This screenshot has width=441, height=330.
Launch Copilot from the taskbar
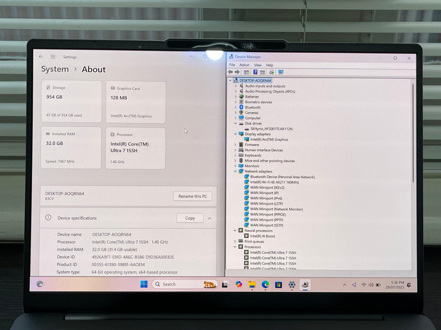[x=239, y=285]
